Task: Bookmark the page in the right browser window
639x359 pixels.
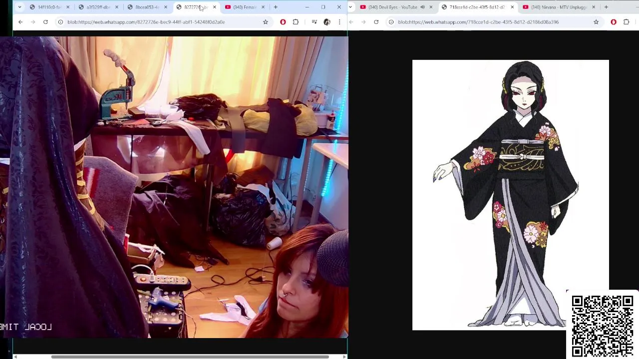Action: [596, 22]
